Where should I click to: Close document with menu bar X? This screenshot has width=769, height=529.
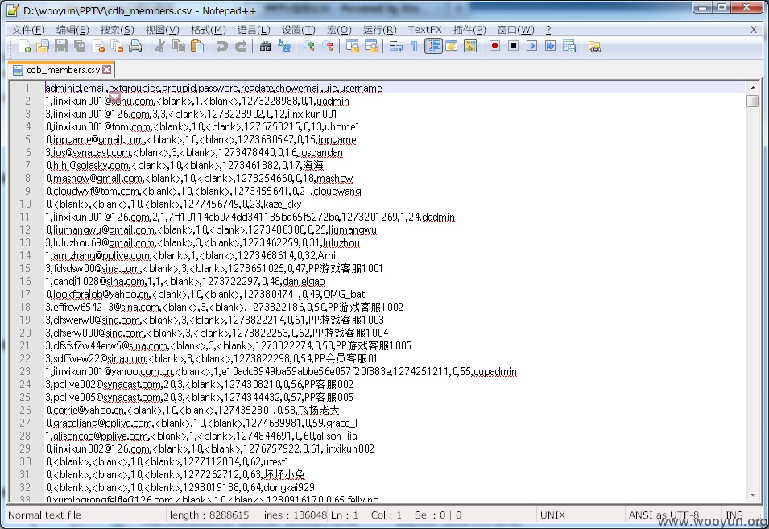click(x=754, y=30)
